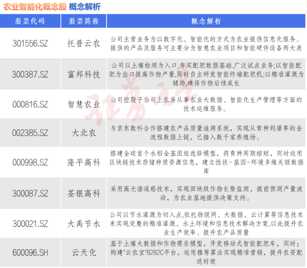Click stock code 300087.SZ
This screenshot has width=307, height=268.
click(x=30, y=194)
